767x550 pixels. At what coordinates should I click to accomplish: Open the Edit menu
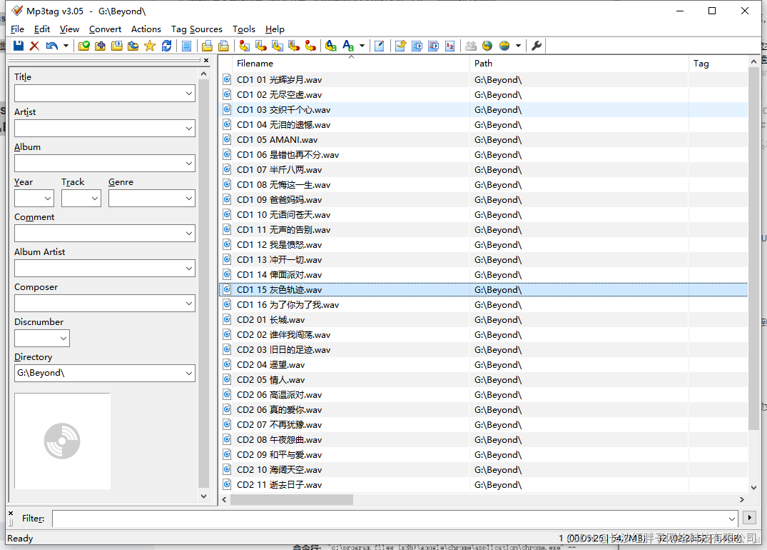pyautogui.click(x=42, y=29)
